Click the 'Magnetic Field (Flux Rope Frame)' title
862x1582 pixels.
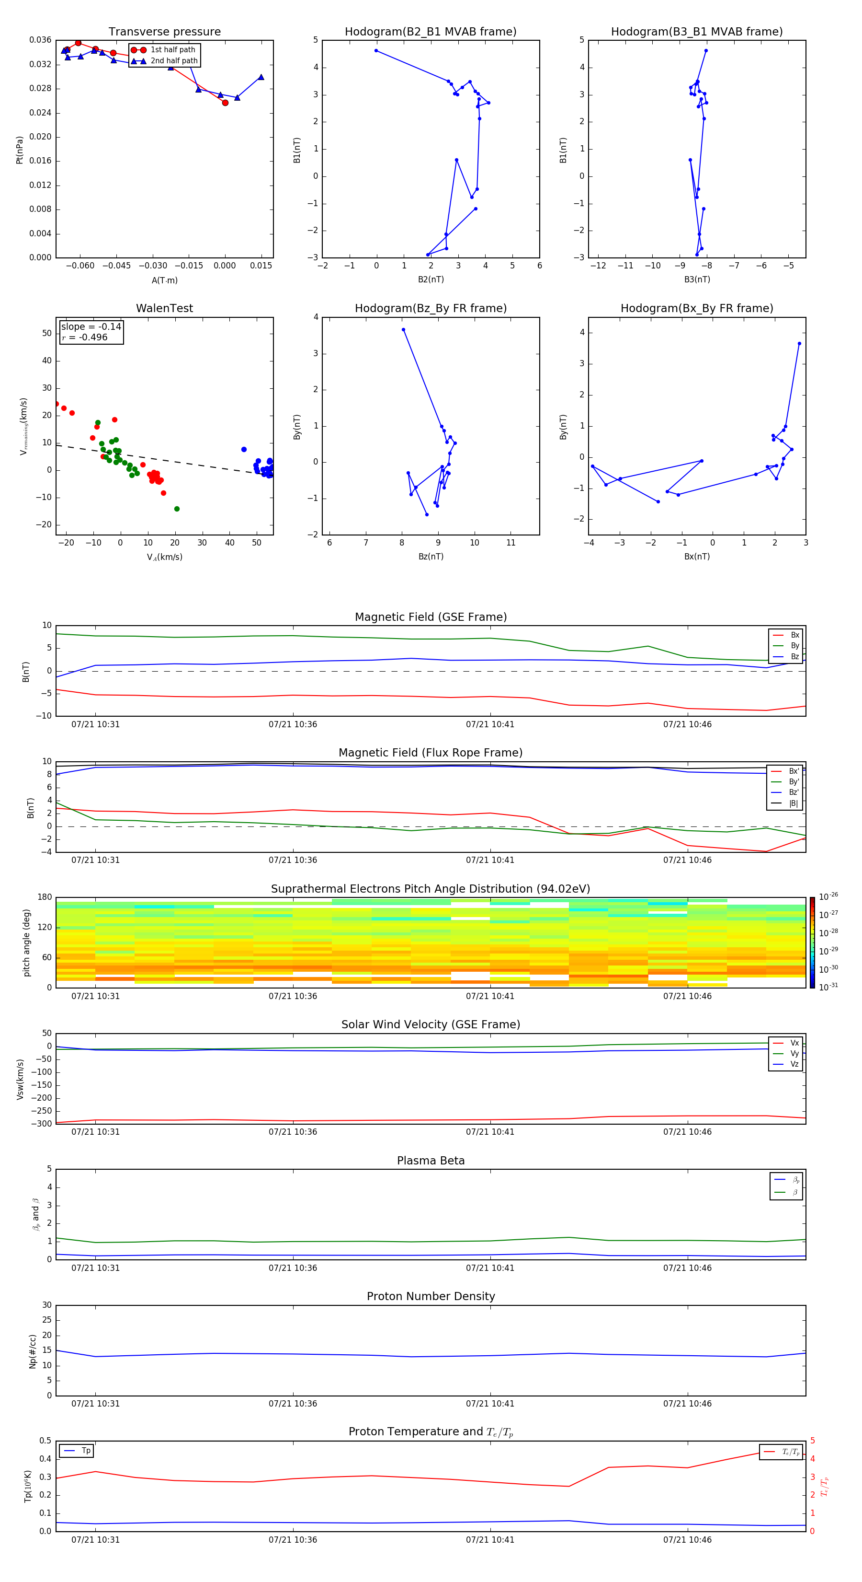tap(430, 753)
